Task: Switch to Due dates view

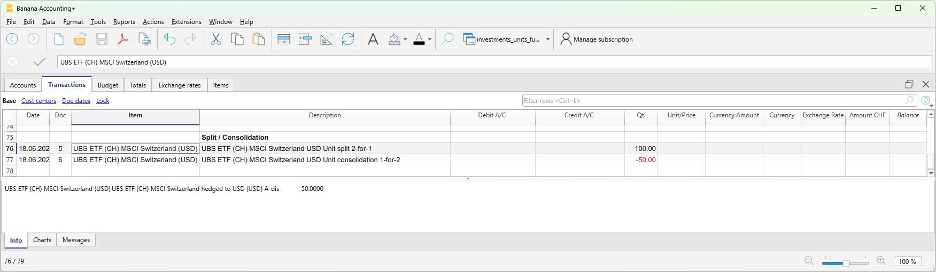Action: click(76, 101)
